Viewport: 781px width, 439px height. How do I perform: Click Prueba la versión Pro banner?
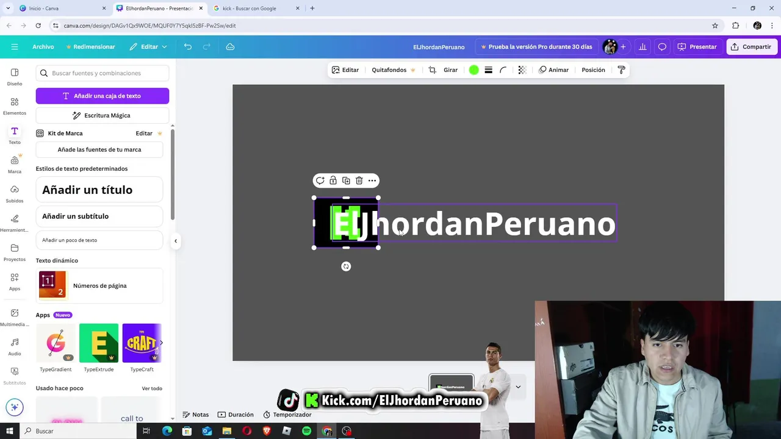click(536, 47)
